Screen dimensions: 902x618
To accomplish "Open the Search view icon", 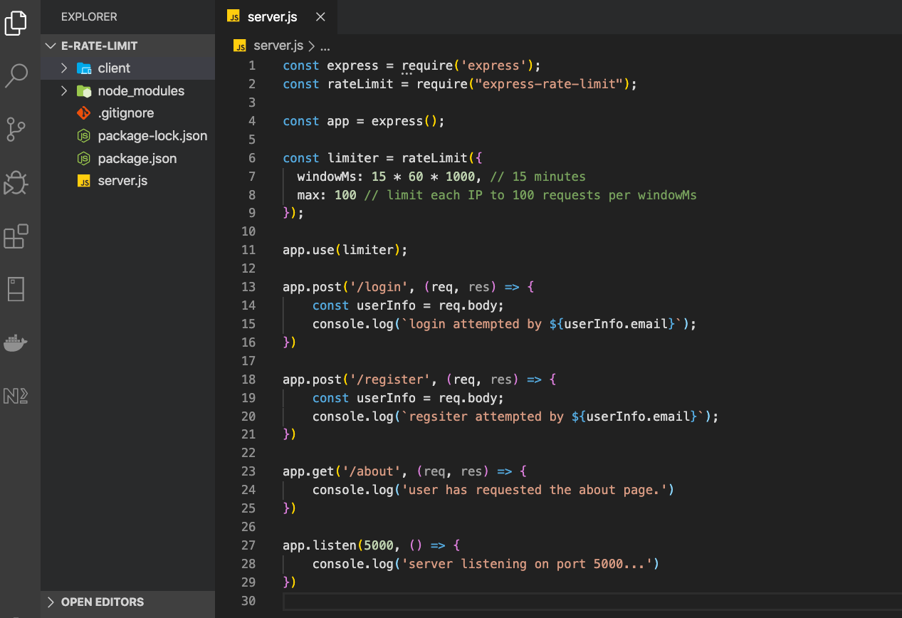I will tap(16, 75).
